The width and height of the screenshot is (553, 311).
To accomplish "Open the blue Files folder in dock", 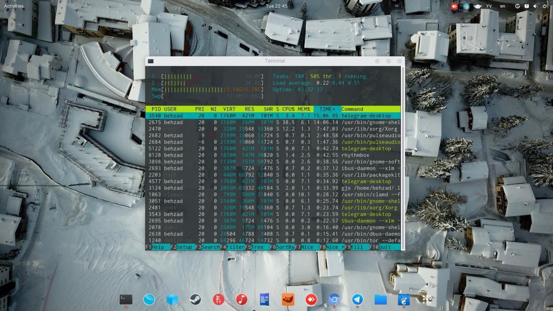I will click(381, 299).
